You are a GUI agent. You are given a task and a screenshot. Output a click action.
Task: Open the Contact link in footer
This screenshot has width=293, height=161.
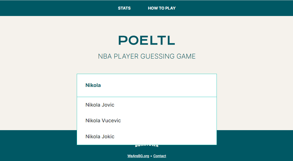pos(160,156)
